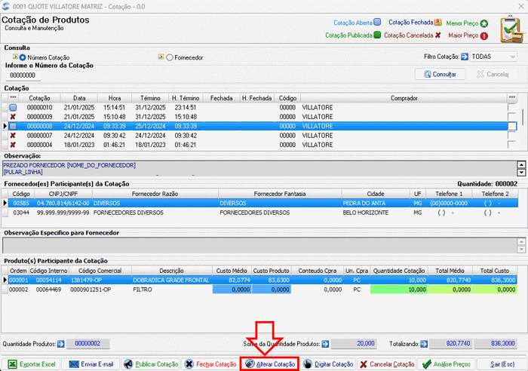Check the checkbox in quotation 00000010 row

point(512,107)
